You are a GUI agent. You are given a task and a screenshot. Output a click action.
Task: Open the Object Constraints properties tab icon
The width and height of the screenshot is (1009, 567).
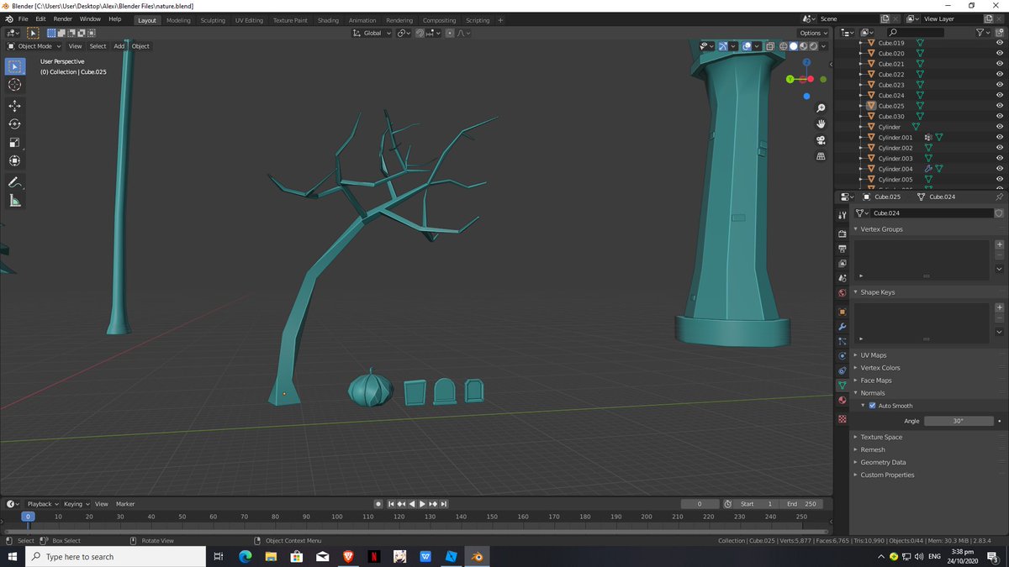pos(842,370)
